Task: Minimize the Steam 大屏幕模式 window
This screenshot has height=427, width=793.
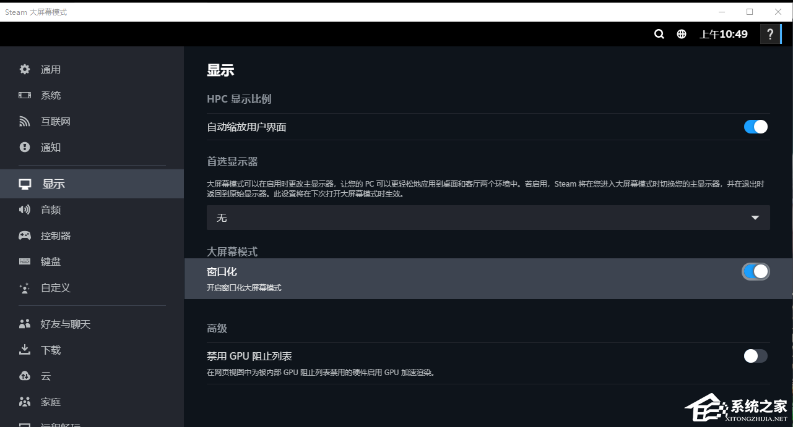Action: [721, 12]
